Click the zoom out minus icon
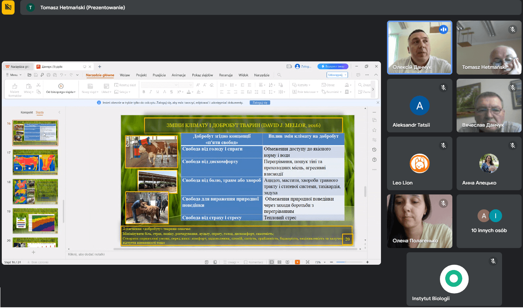523x308 pixels. (331, 262)
